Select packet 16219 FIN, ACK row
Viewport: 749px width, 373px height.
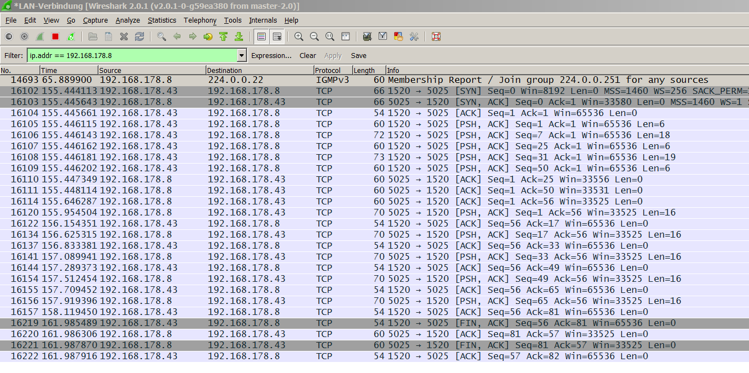374,323
